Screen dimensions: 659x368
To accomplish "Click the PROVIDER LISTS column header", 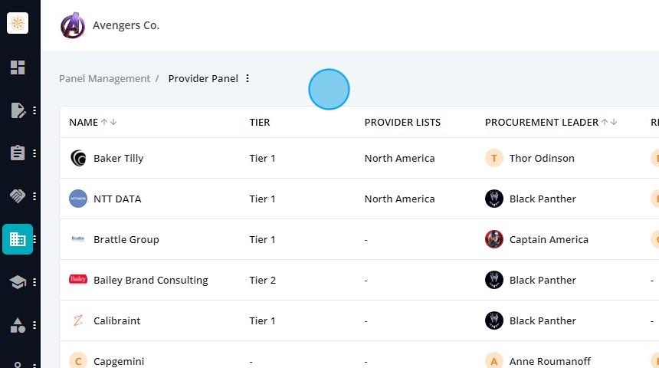I will pos(402,123).
